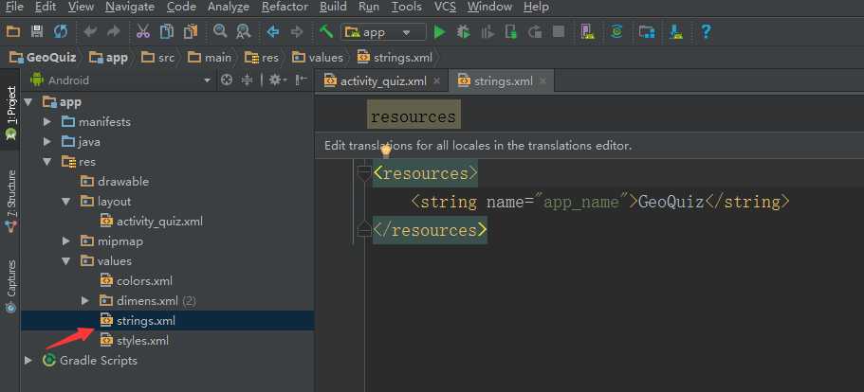Open Replace search icon

coord(243,32)
